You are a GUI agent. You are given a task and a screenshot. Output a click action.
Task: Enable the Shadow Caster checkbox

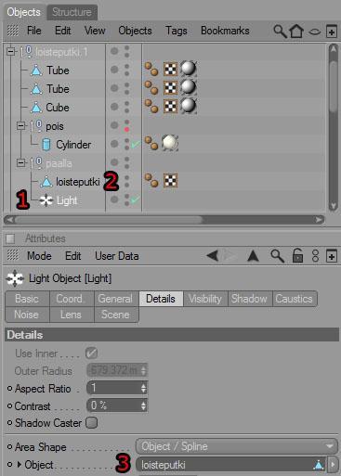(x=92, y=423)
